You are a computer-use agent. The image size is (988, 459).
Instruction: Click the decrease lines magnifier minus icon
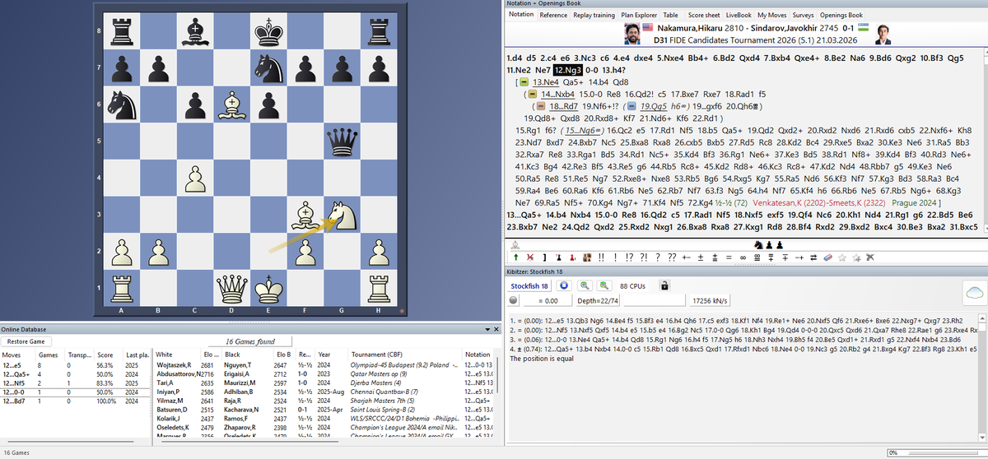605,285
